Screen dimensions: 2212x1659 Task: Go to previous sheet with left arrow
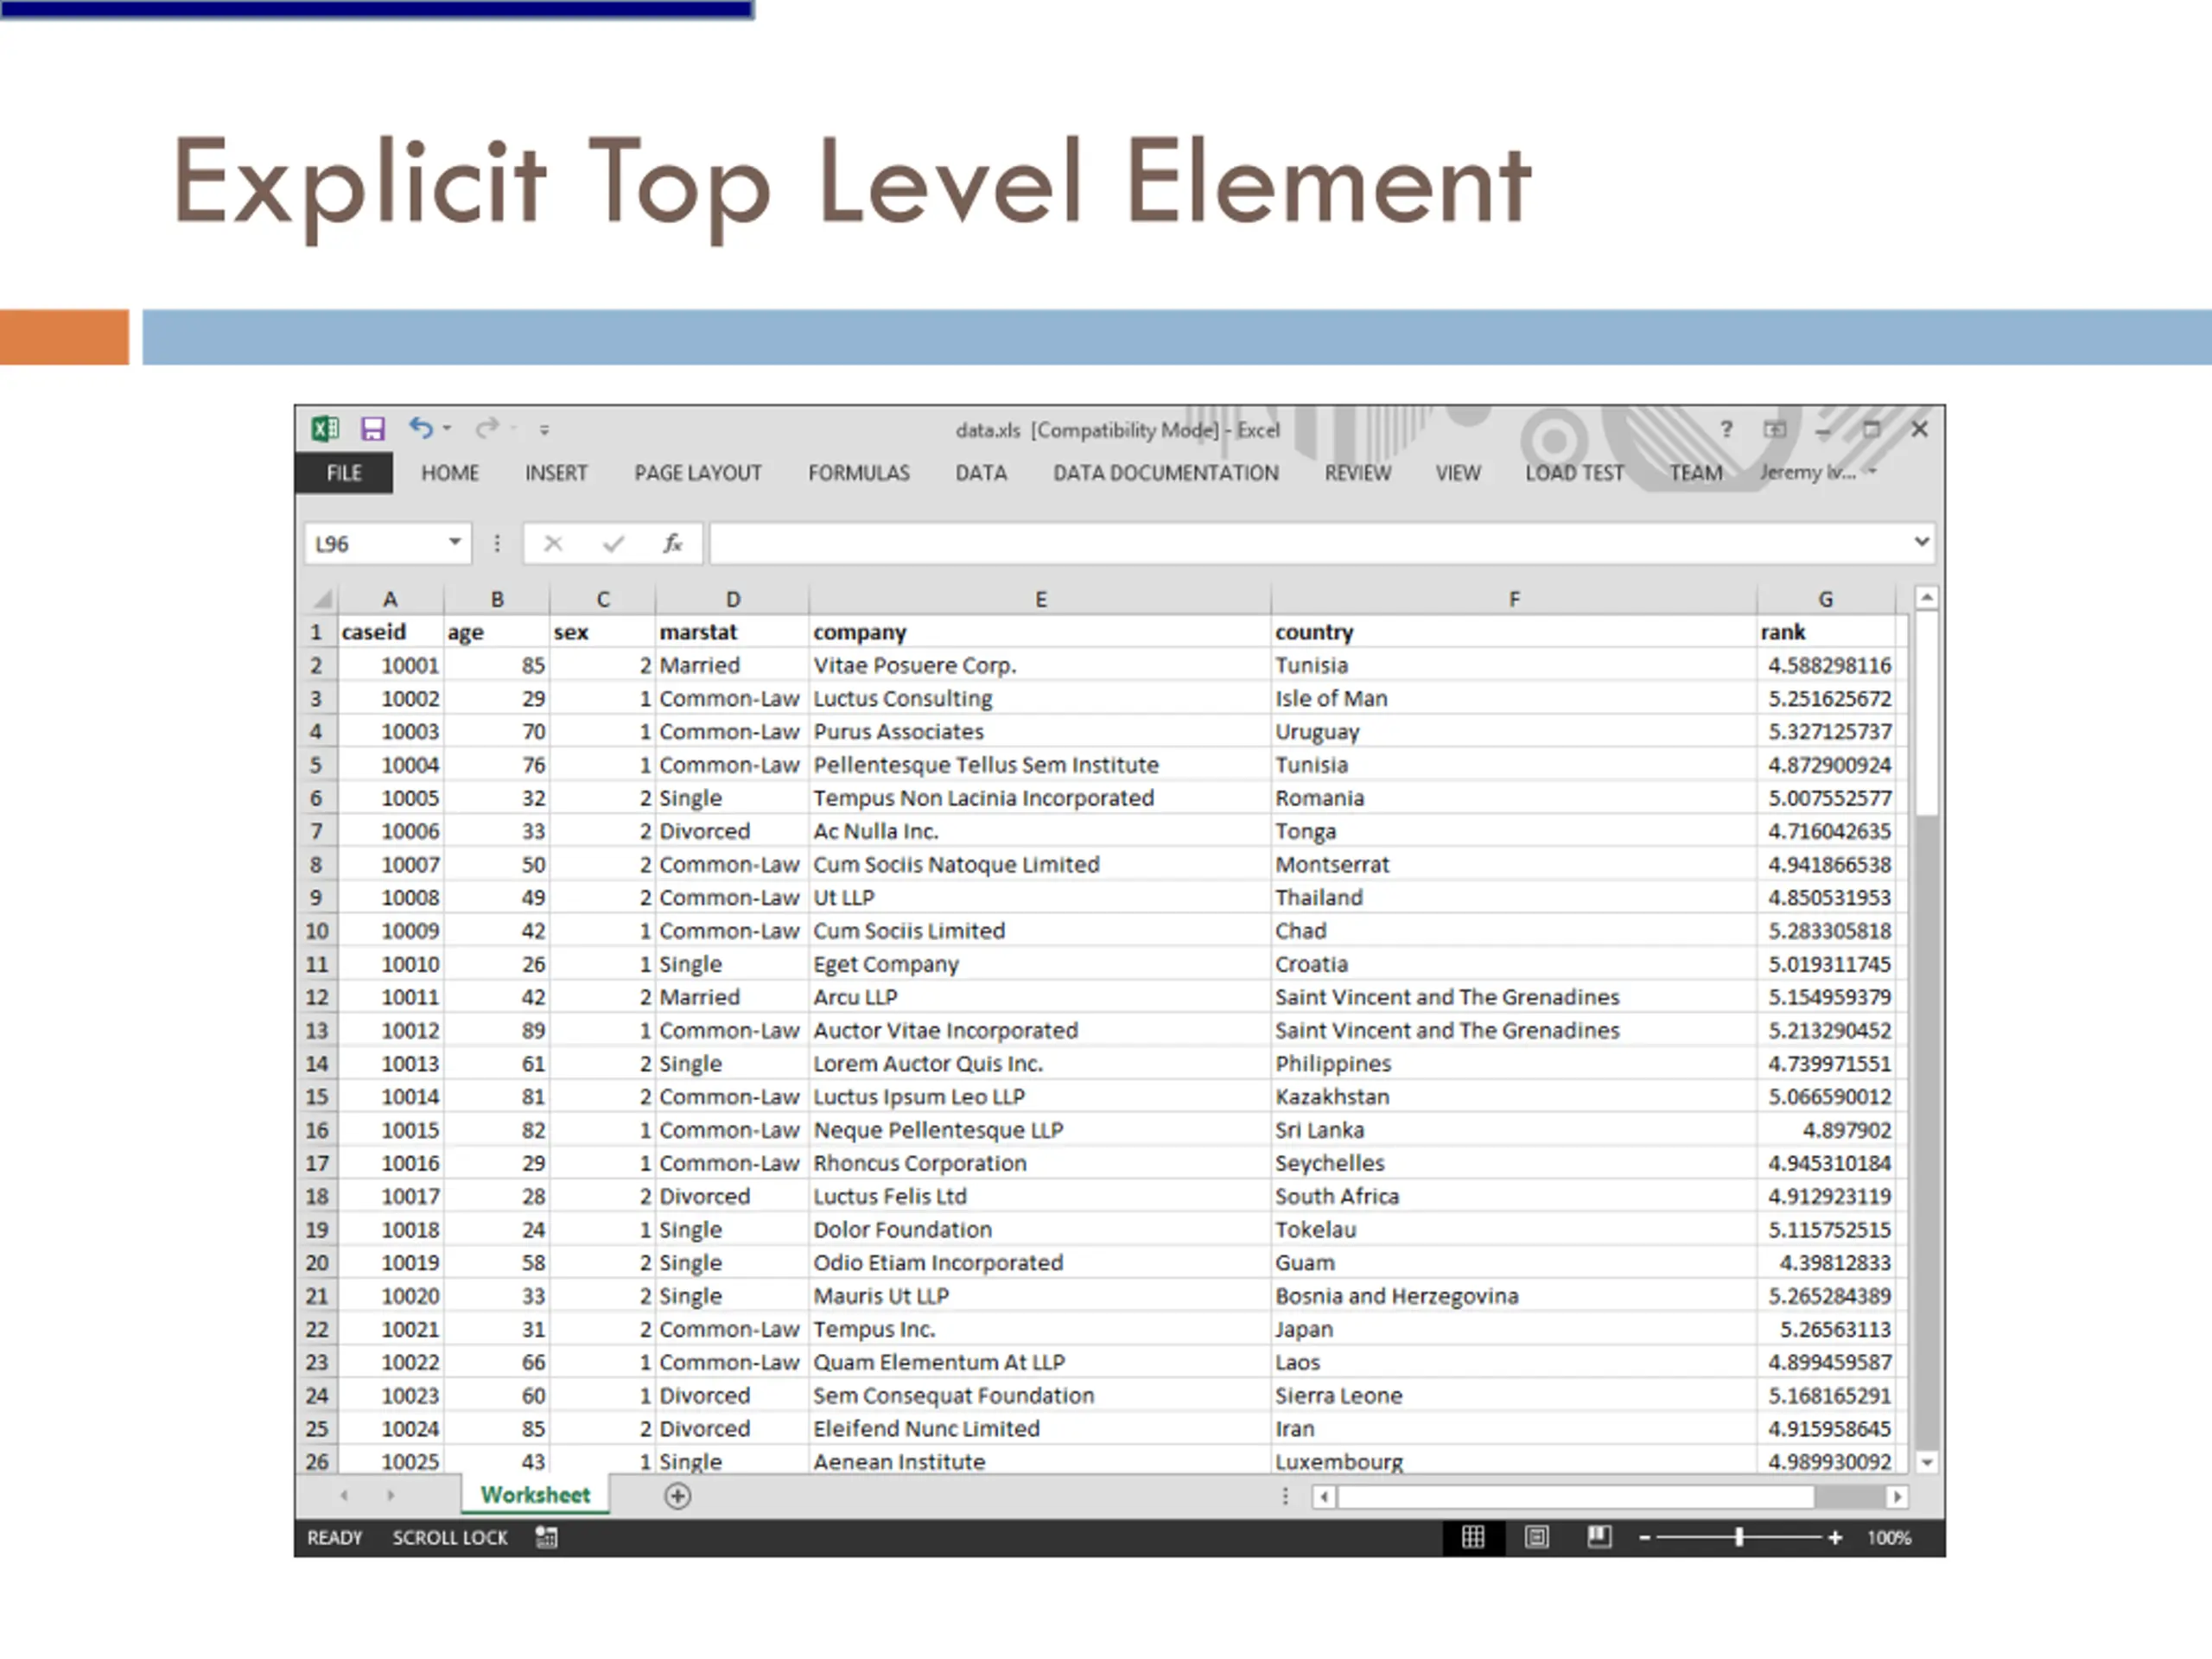[344, 1496]
